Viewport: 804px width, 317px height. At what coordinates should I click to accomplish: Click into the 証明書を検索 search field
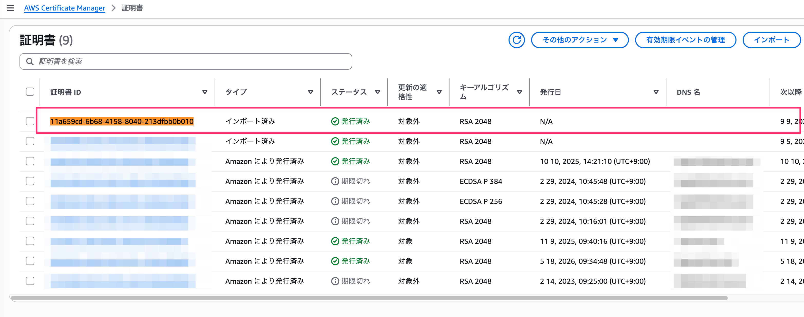[186, 61]
